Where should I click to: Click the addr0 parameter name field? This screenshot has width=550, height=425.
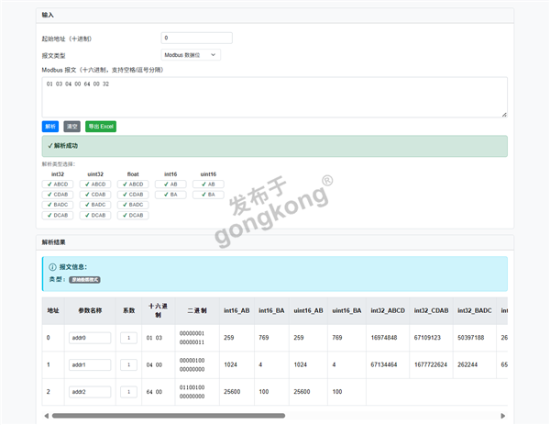click(x=89, y=338)
